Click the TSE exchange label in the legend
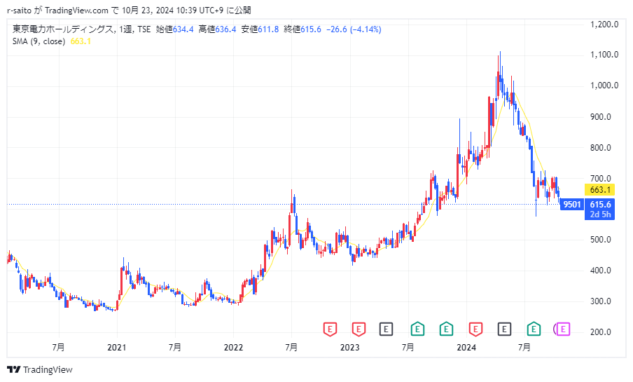This screenshot has width=633, height=382. click(x=144, y=29)
